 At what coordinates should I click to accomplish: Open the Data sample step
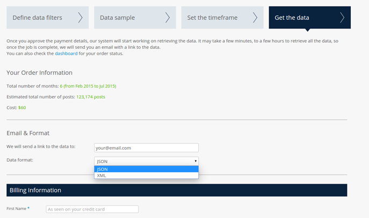135,18
